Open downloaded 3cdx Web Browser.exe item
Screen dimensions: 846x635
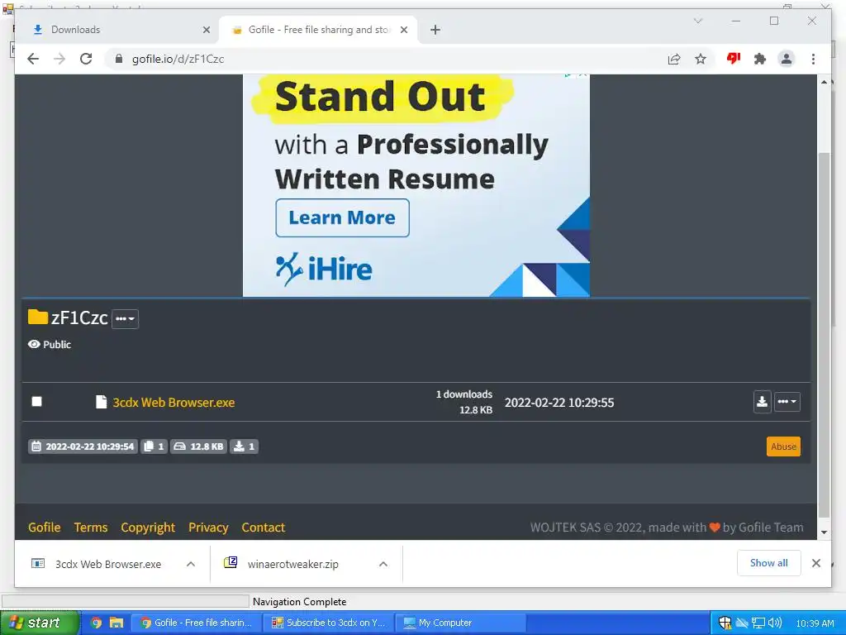coord(108,564)
